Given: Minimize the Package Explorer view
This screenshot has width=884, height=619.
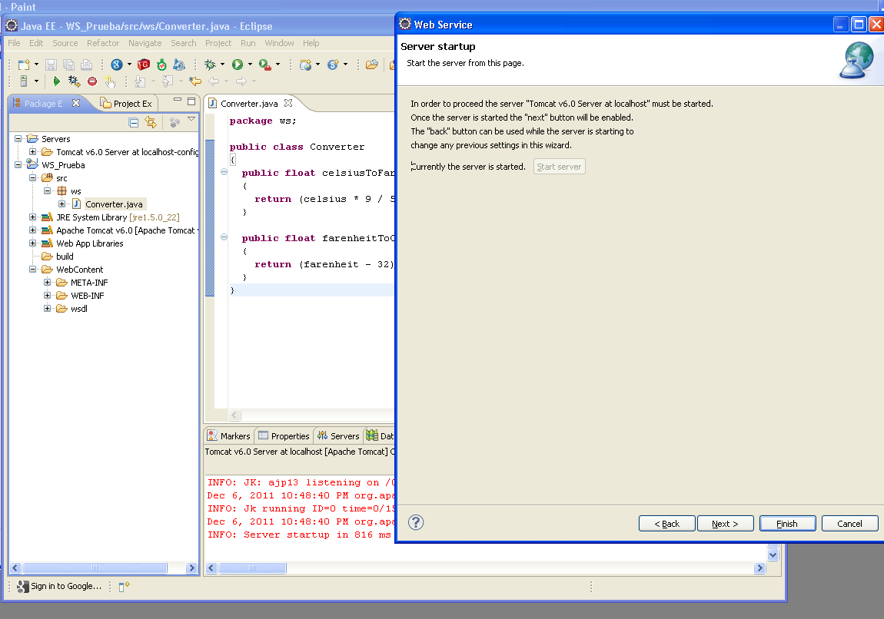Looking at the screenshot, I should (177, 101).
